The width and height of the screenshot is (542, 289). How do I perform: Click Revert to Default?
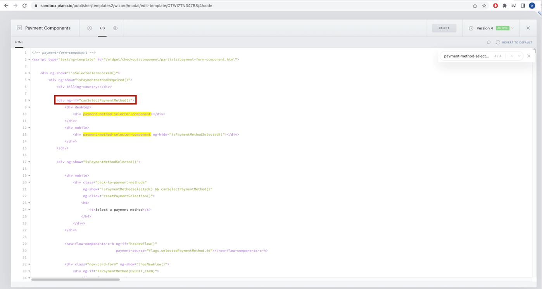(514, 43)
